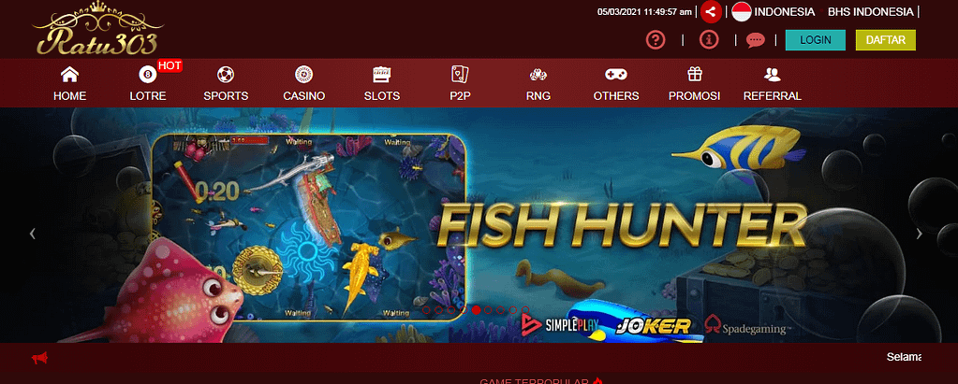Select the last carousel dot

(525, 309)
